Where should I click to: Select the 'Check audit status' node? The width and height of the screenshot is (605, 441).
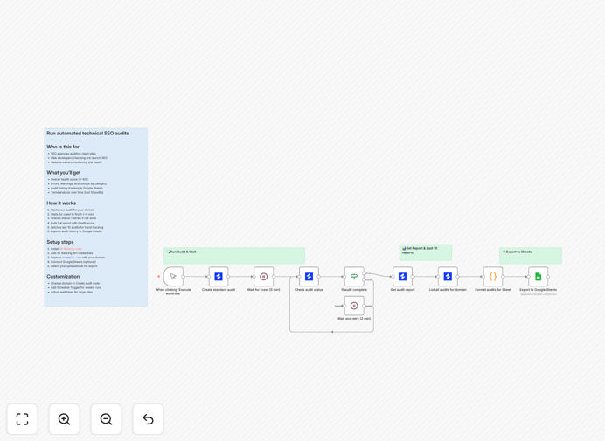(x=309, y=277)
